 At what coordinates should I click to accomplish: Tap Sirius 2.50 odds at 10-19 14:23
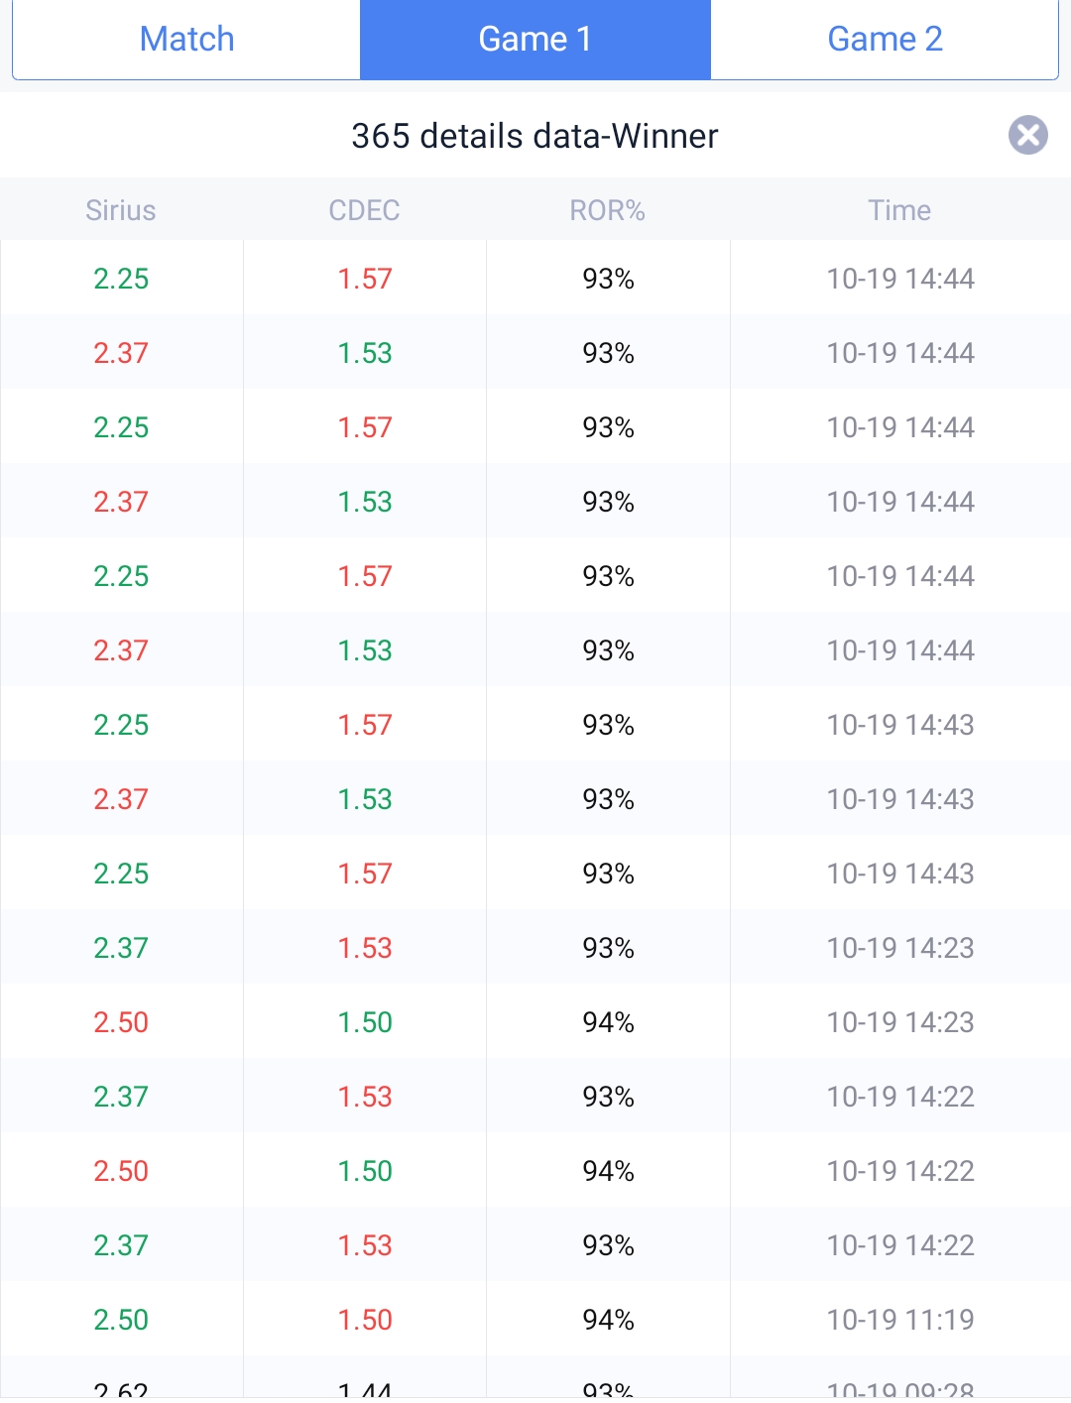pyautogui.click(x=121, y=1022)
